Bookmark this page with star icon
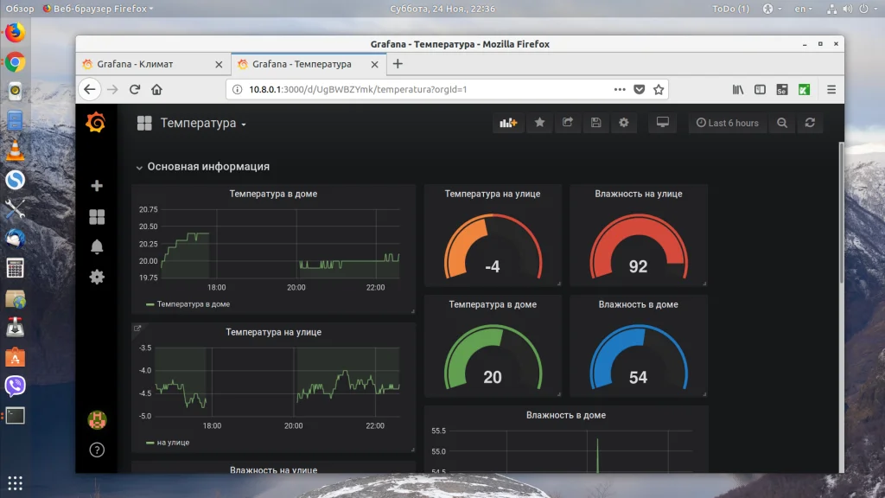Viewport: 885px width, 498px height. 658,89
